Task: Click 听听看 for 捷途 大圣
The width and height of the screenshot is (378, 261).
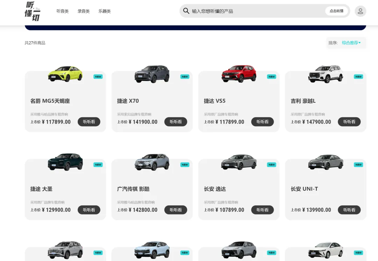Action: tap(89, 210)
